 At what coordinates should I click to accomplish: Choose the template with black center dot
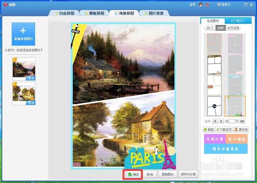click(215, 106)
